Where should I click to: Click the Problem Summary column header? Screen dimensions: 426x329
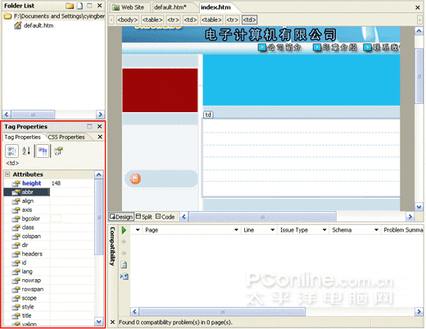(x=403, y=230)
